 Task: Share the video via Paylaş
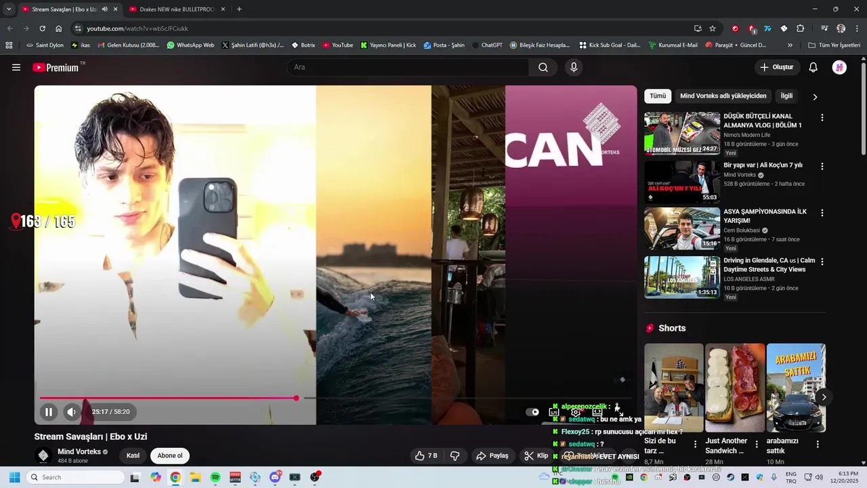point(492,455)
